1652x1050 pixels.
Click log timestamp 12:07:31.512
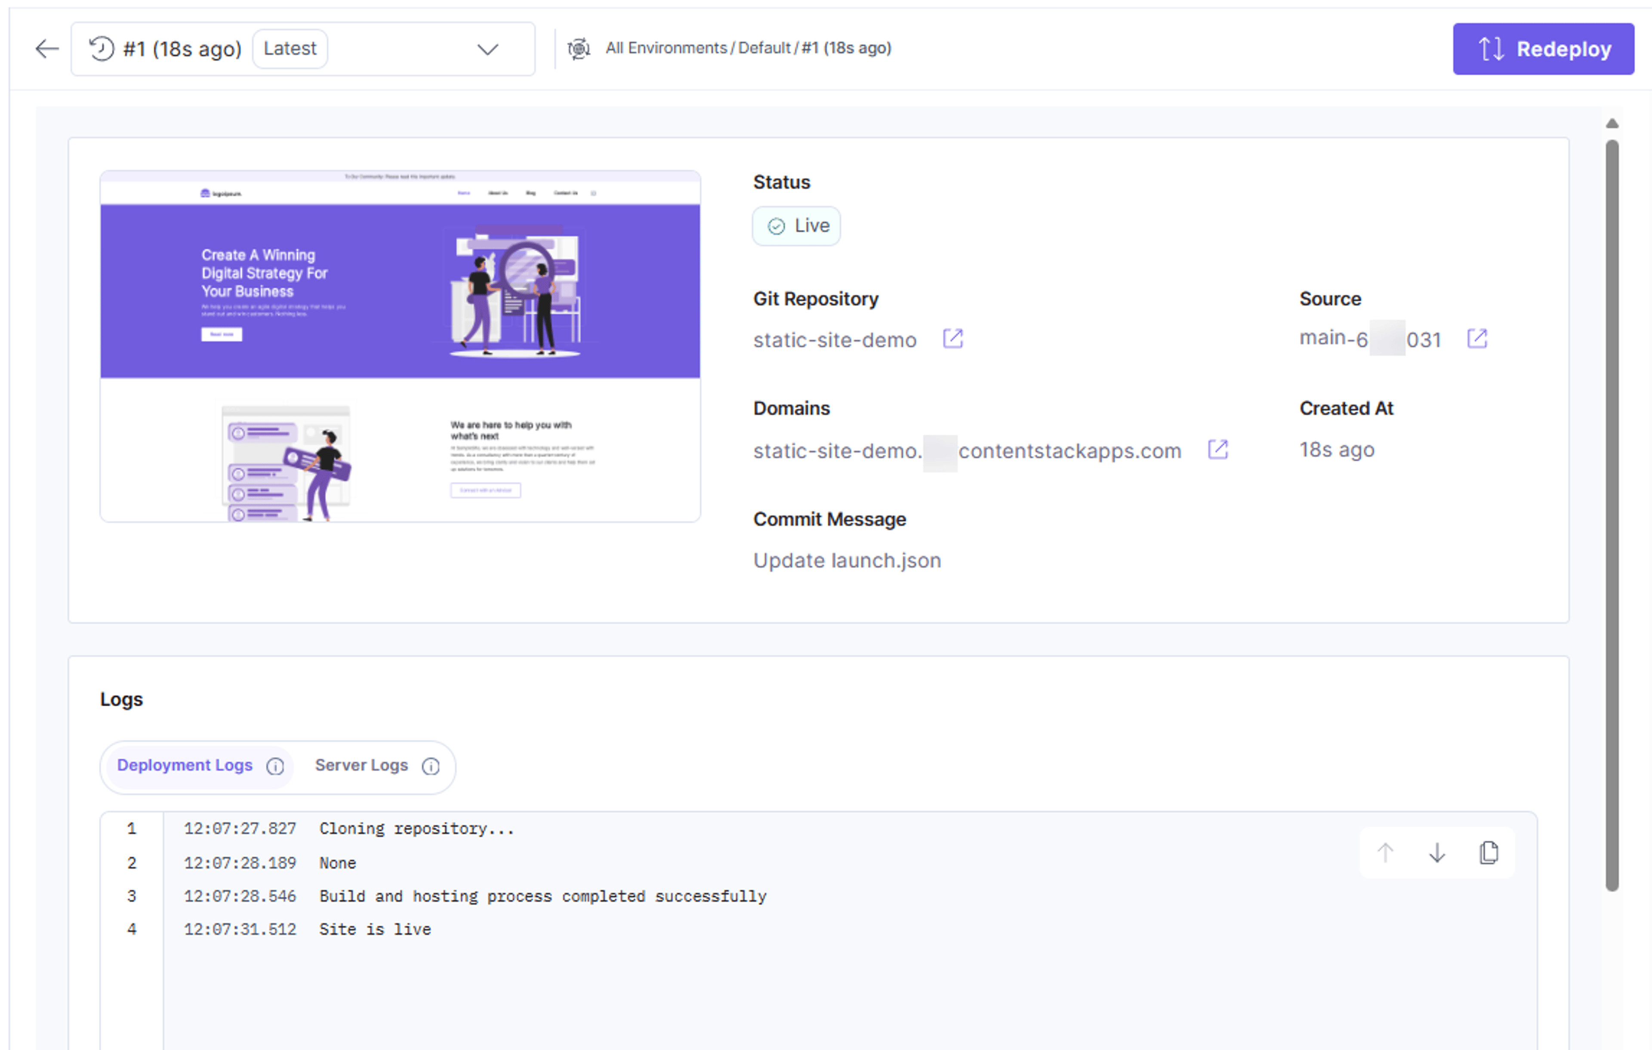[x=240, y=929]
